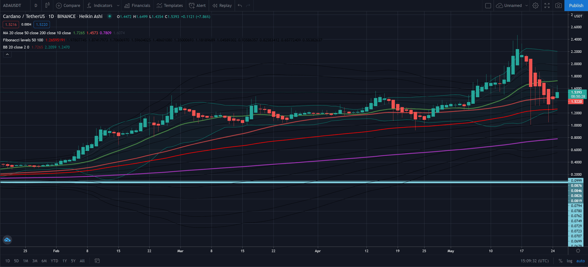The width and height of the screenshot is (588, 267).
Task: Select the 3M time range
Action: (x=35, y=261)
